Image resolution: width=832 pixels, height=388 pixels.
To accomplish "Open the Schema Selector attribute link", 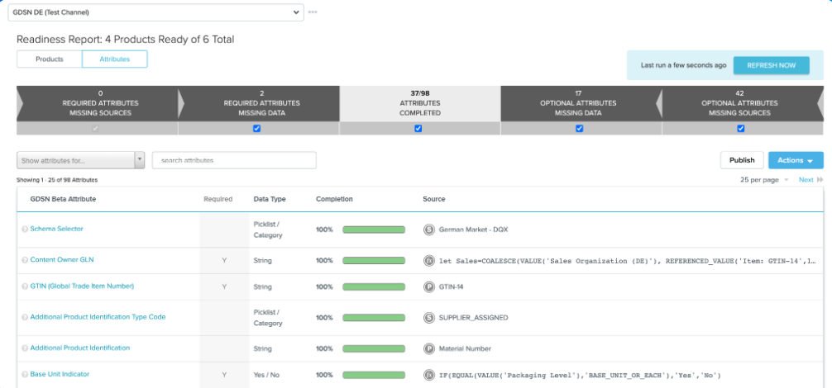I will point(57,229).
